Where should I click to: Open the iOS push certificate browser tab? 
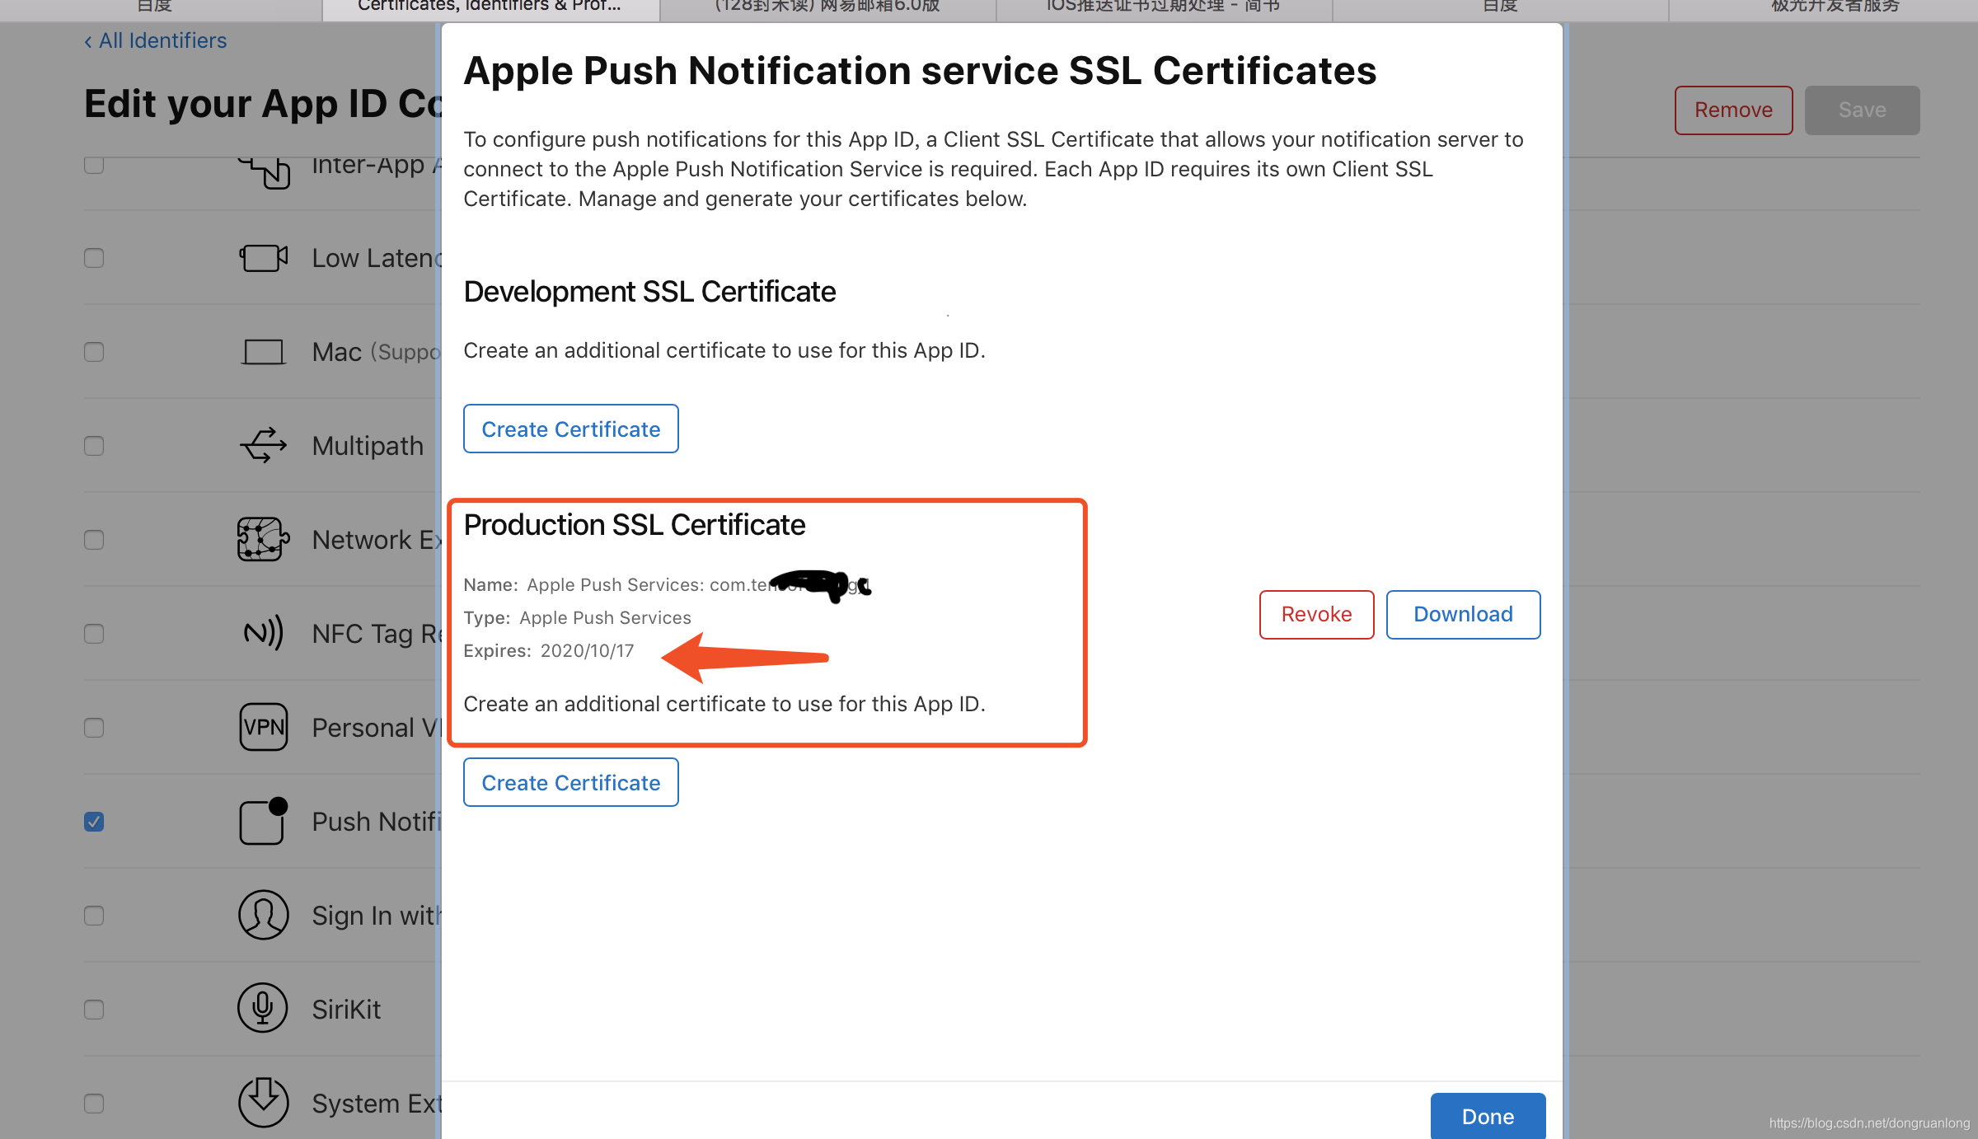click(x=1163, y=7)
